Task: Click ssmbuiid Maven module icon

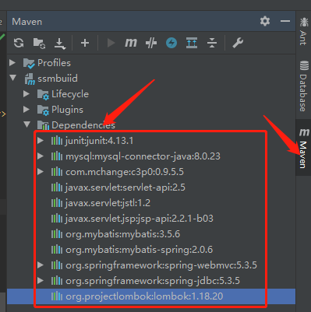Action: coord(30,79)
